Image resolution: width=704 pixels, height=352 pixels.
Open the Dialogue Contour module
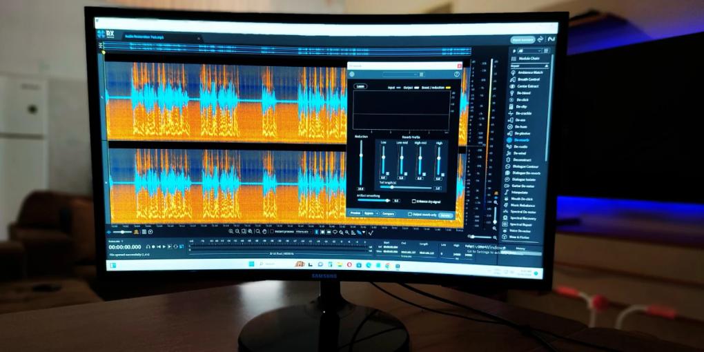[x=522, y=166]
